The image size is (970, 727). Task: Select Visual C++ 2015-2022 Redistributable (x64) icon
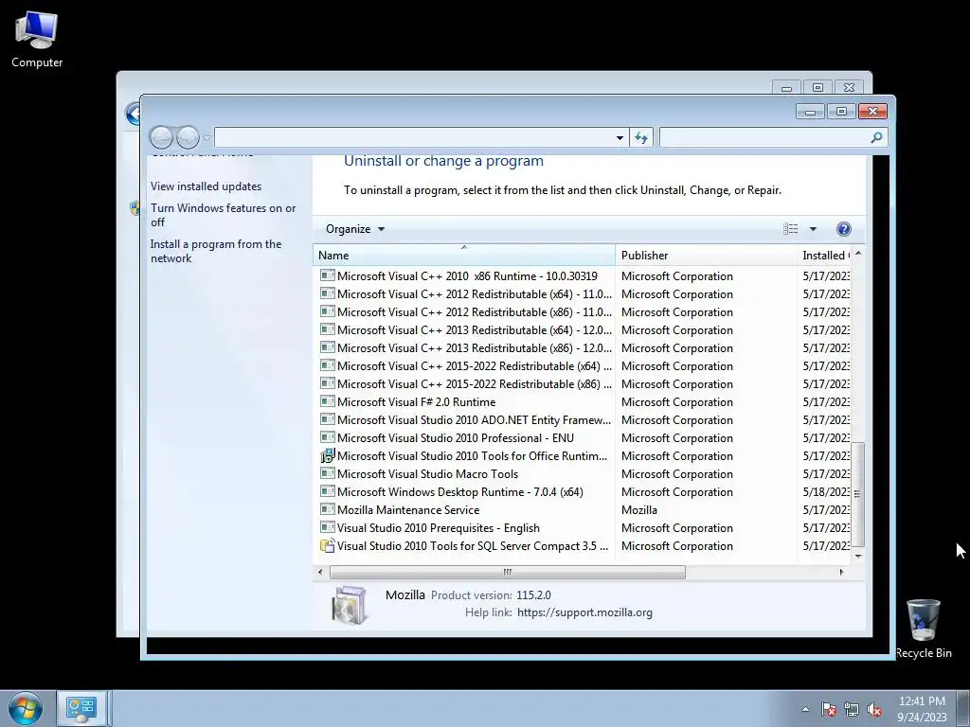click(x=327, y=365)
